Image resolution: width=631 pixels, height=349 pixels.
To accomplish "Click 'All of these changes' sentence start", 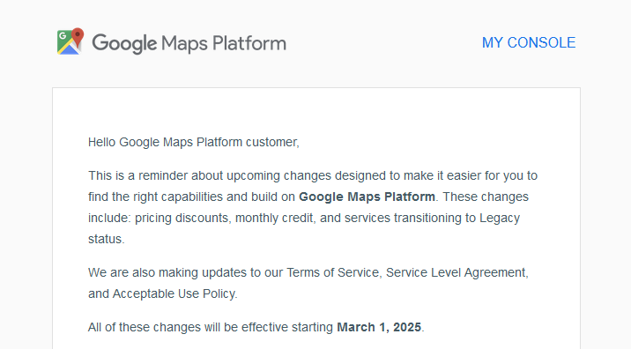I will coord(144,327).
